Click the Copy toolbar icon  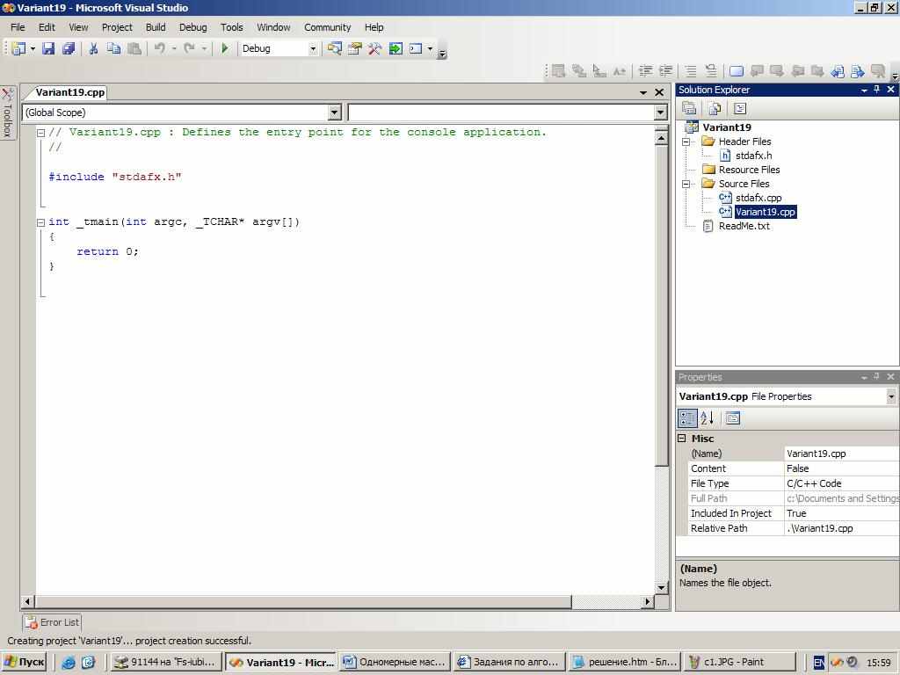pyautogui.click(x=113, y=49)
